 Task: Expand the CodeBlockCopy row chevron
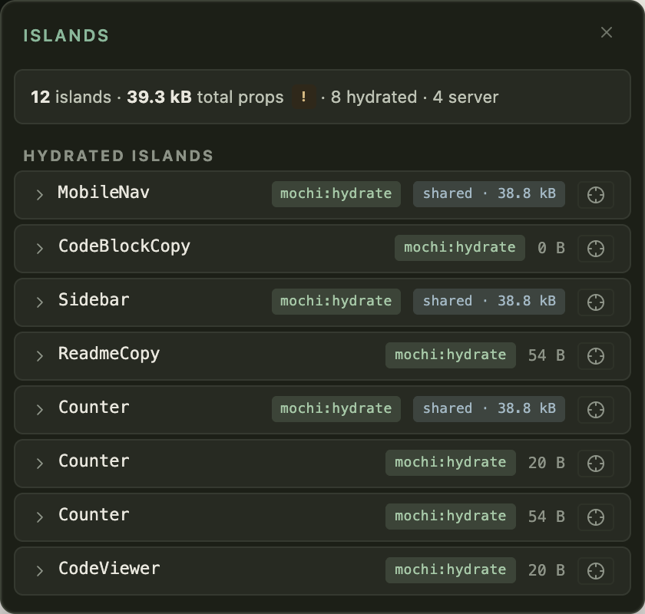(x=39, y=249)
